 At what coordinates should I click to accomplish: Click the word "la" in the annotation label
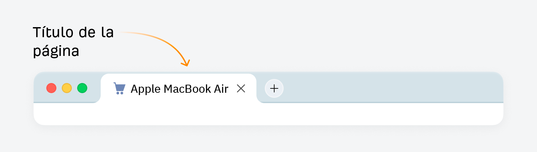click(x=107, y=32)
